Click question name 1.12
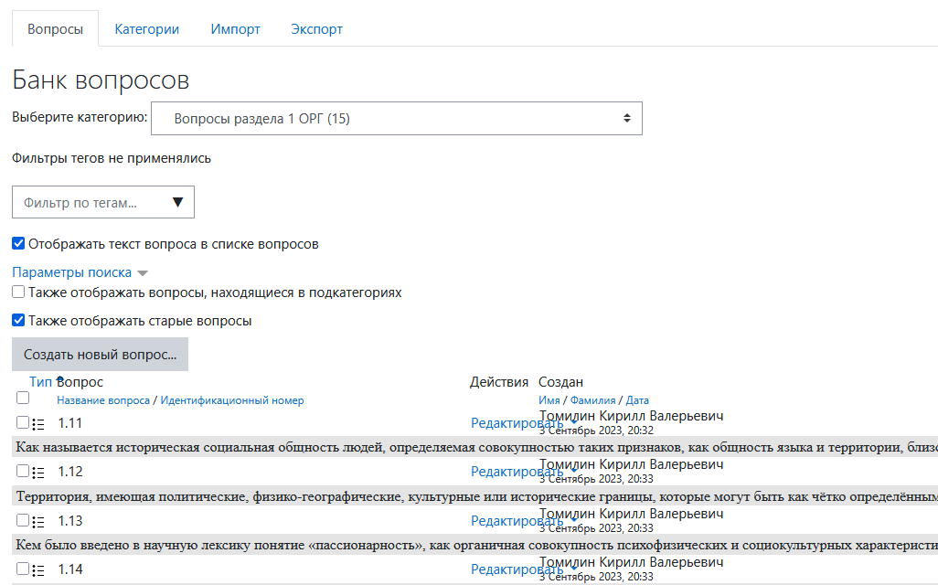 pos(70,472)
